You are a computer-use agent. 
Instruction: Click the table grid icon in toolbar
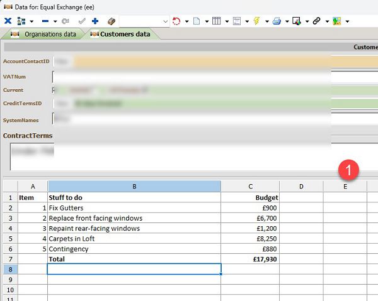pos(216,21)
